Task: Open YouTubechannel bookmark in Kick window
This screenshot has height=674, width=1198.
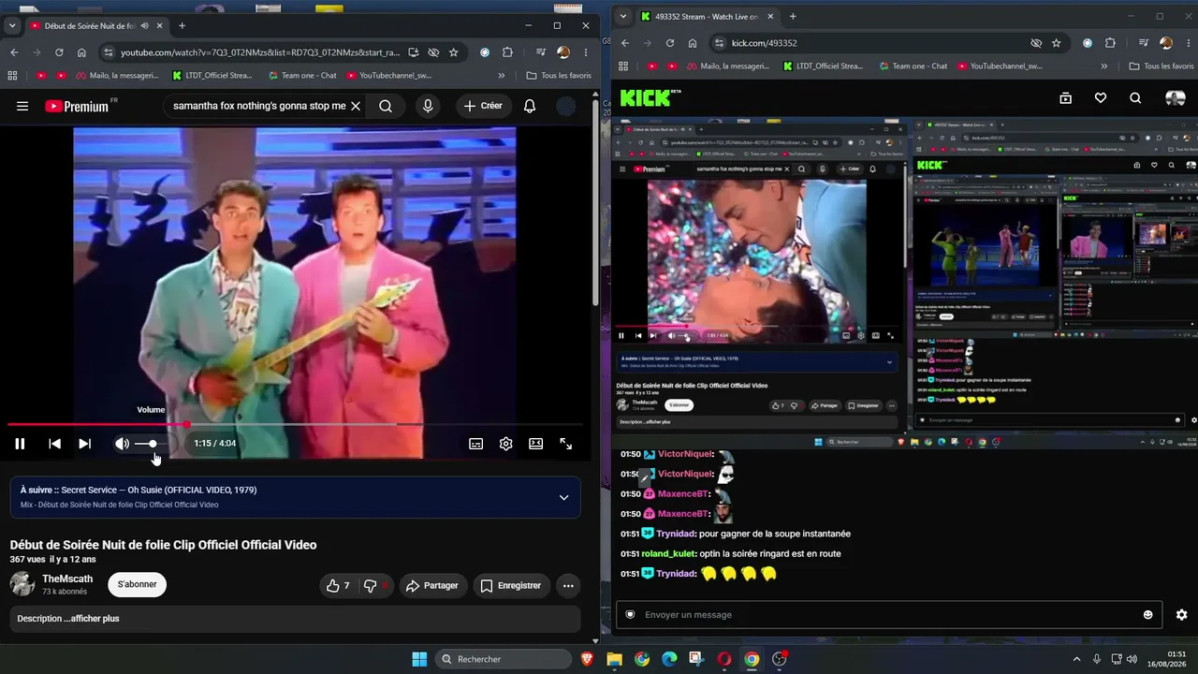Action: (x=1000, y=66)
